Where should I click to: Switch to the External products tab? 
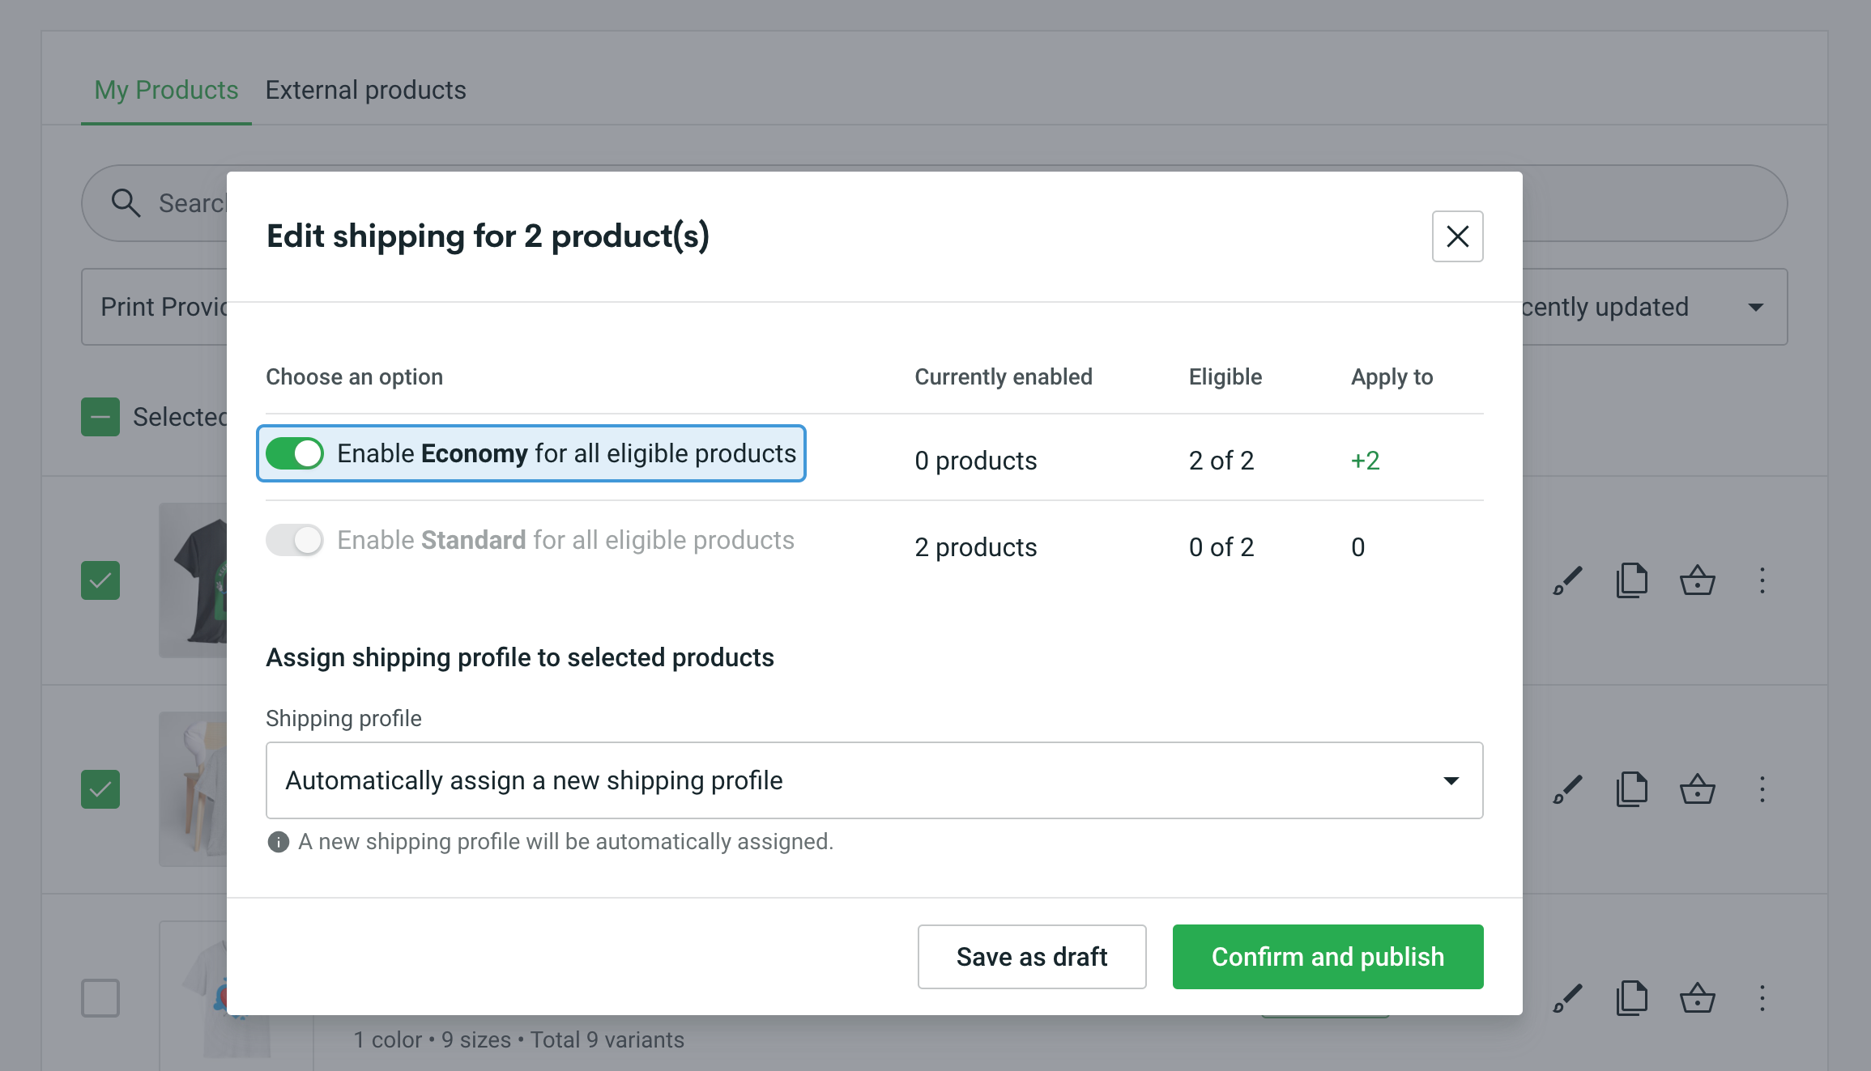point(365,90)
